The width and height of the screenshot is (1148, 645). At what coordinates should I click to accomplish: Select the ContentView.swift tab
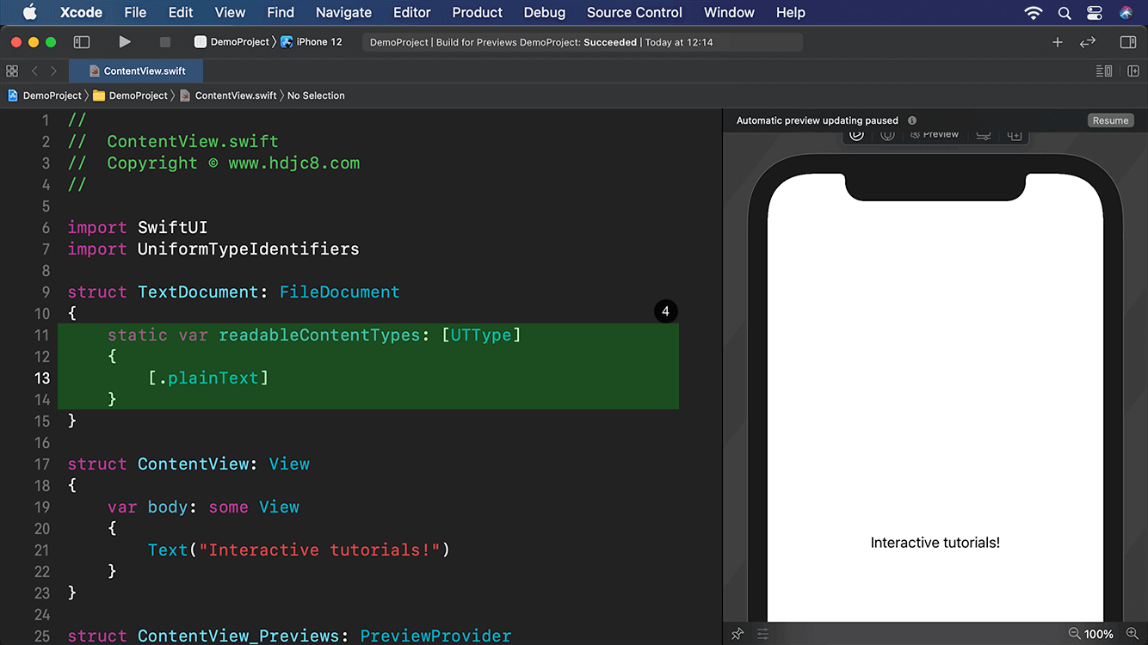(x=137, y=71)
